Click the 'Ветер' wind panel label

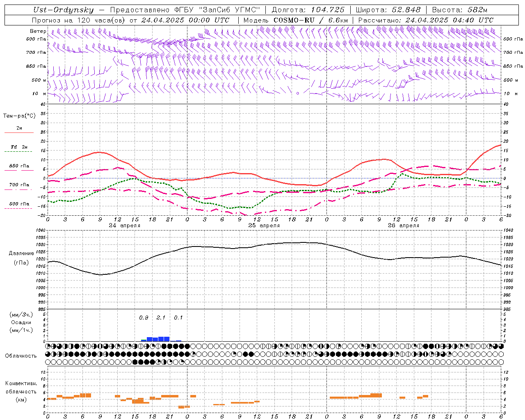pos(38,31)
